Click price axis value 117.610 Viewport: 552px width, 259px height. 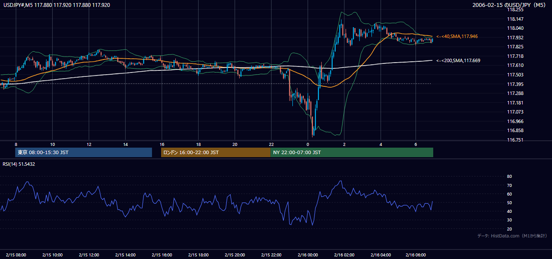(514, 65)
